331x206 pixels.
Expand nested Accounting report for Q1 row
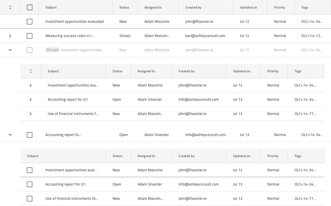click(31, 100)
